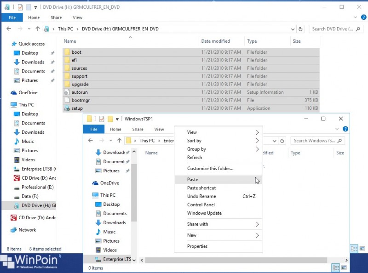Open the Quick Access Toolbar dropdown in Windows7SP1 window
The height and width of the screenshot is (273, 368).
[x=117, y=119]
